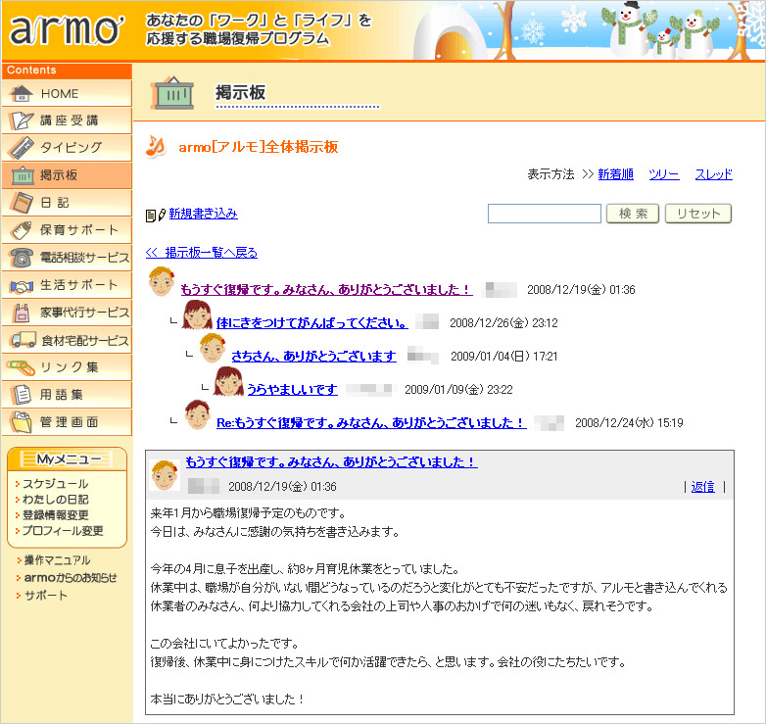Click the 講座受講 notebook icon

point(22,121)
